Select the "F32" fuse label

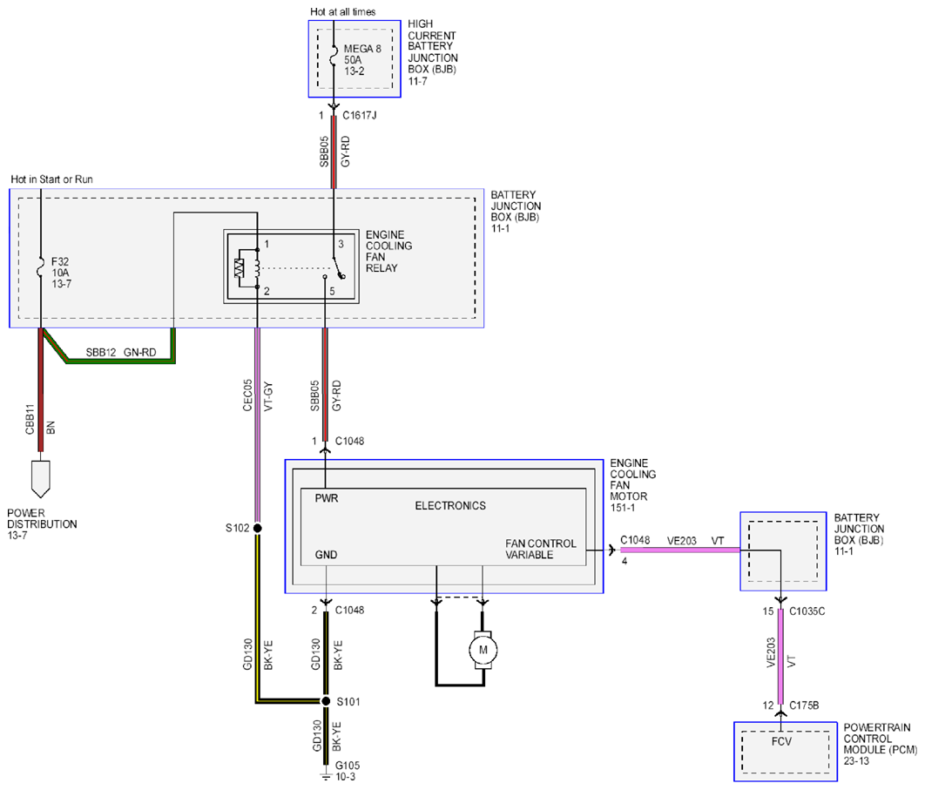(x=60, y=261)
